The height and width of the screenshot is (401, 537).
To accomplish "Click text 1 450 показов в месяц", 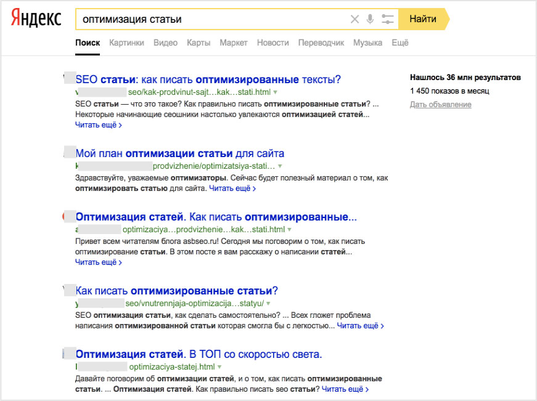I will click(x=449, y=91).
